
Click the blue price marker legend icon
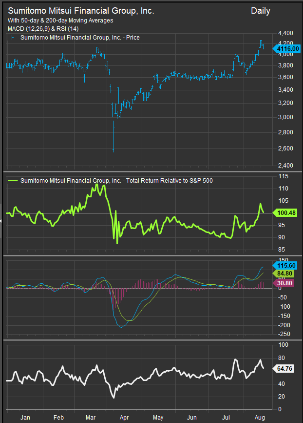point(12,38)
